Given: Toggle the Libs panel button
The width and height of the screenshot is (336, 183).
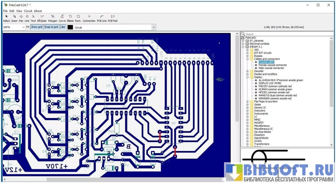Looking at the screenshot, I should point(63,27).
